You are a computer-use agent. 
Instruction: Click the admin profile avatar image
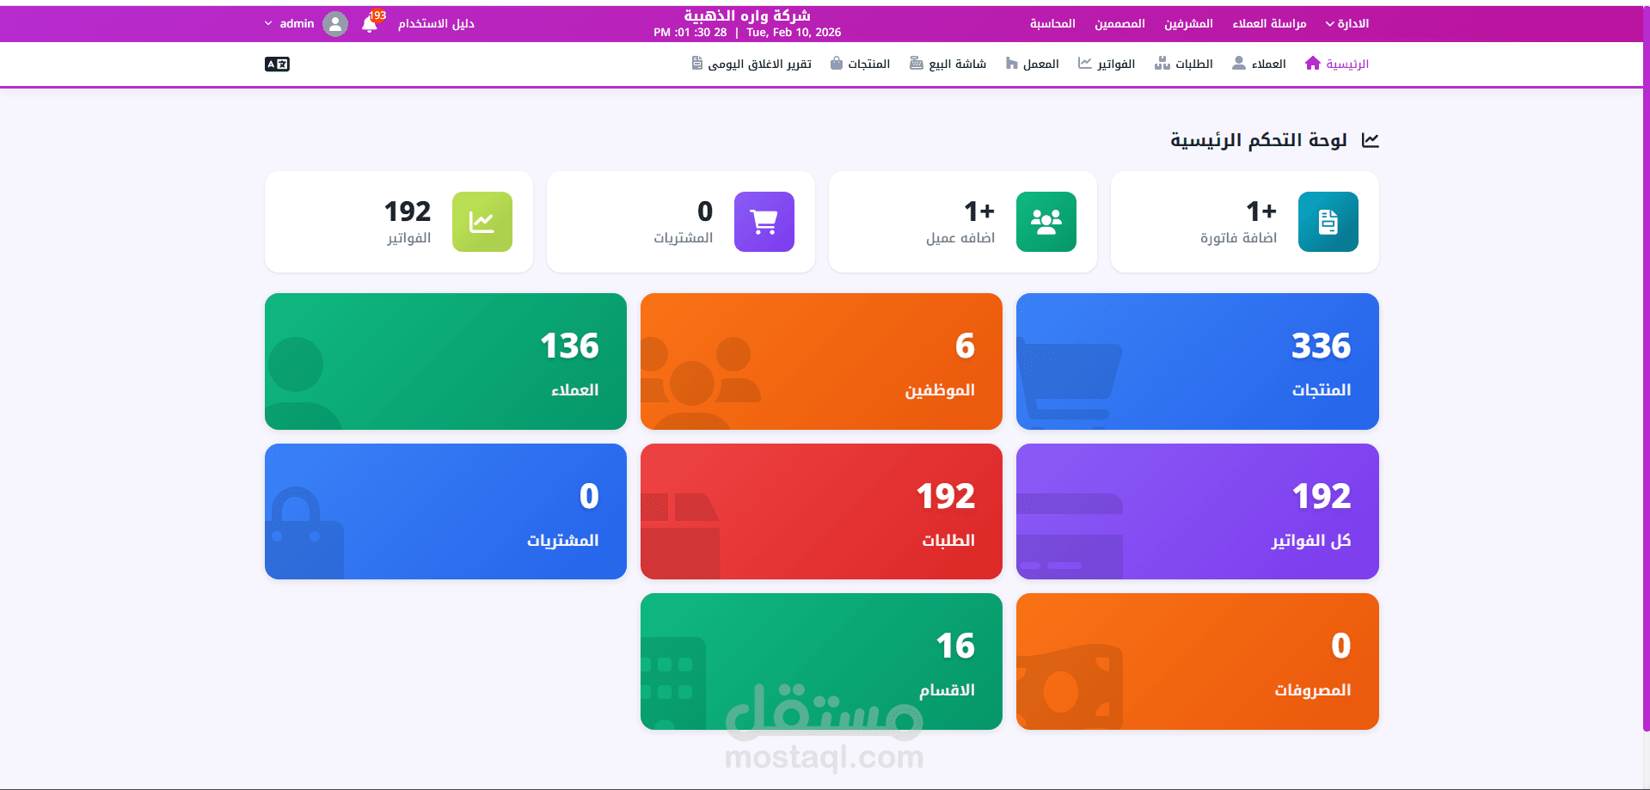pos(335,23)
